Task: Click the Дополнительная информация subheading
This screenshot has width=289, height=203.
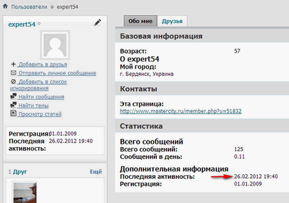Action: (x=174, y=169)
